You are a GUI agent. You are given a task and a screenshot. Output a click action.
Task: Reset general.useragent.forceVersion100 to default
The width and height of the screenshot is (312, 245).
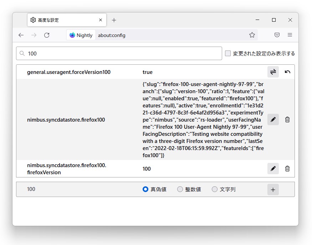[287, 71]
